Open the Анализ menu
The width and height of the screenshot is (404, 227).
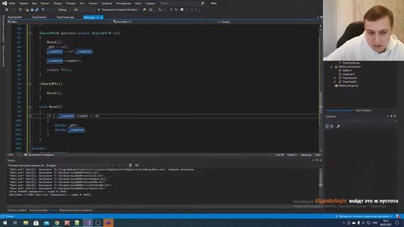(93, 3)
